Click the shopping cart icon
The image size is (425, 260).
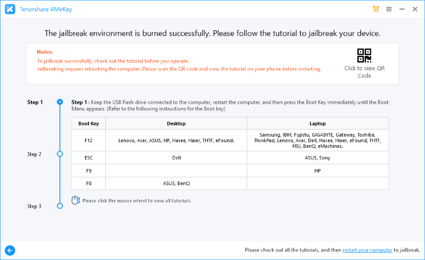pyautogui.click(x=376, y=9)
